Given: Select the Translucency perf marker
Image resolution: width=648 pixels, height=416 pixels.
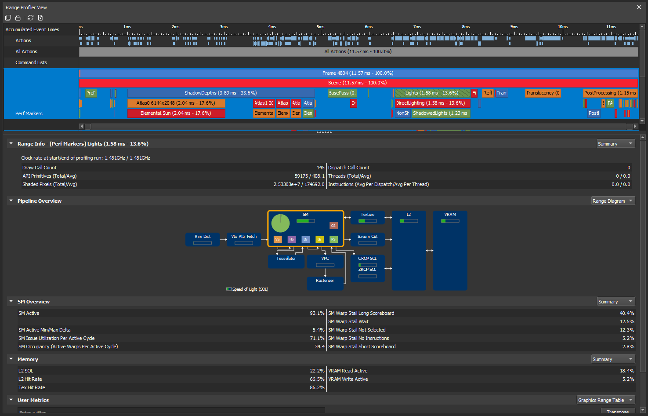Looking at the screenshot, I should 543,93.
